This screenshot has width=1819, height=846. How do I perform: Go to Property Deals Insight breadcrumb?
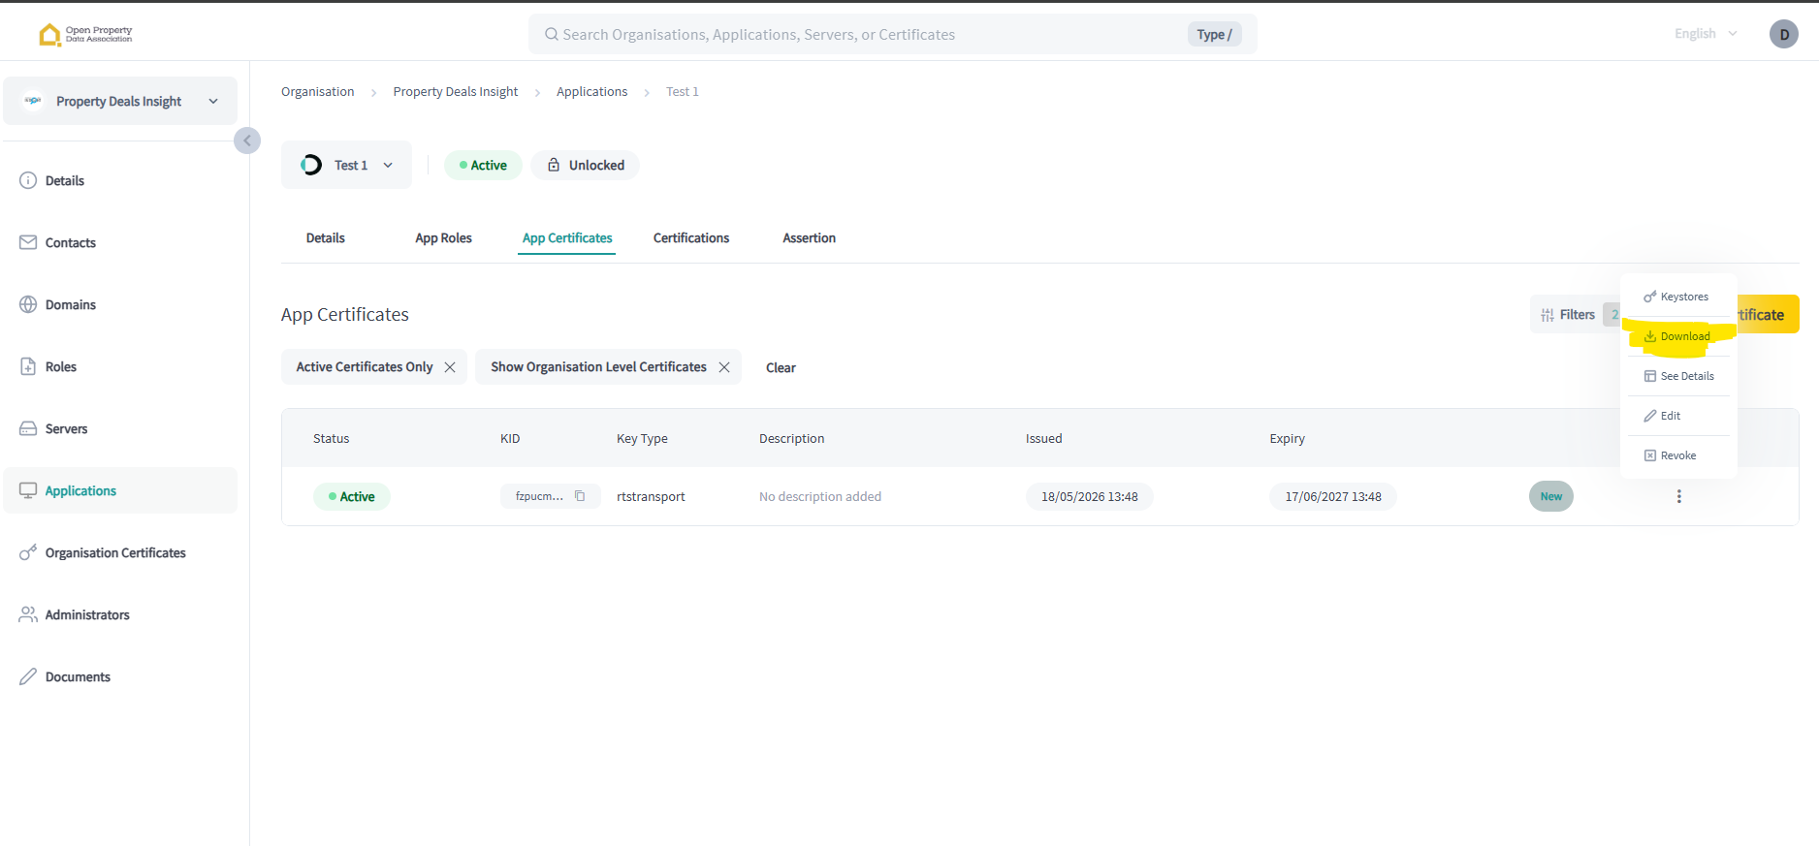coord(456,92)
